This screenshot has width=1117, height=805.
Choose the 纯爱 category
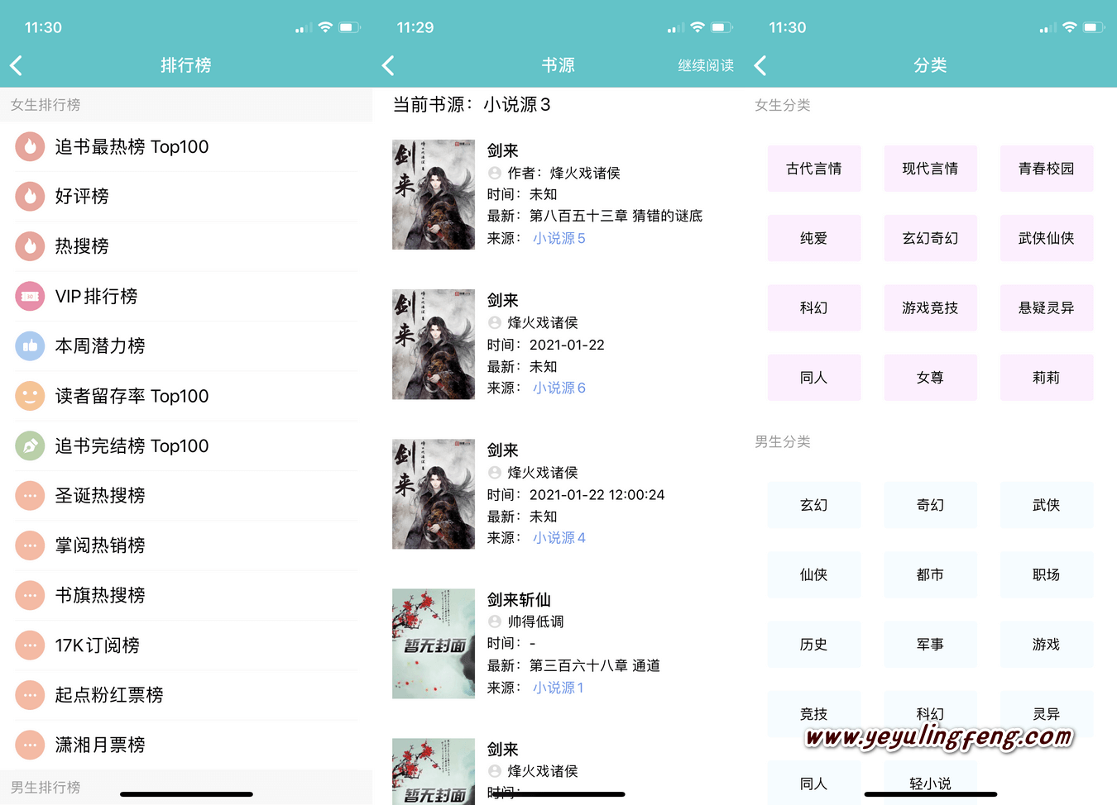pyautogui.click(x=814, y=238)
